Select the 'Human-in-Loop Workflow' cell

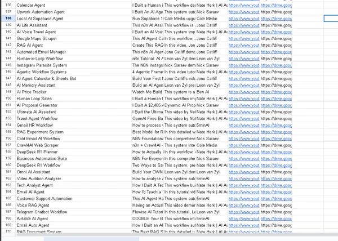click(74, 59)
